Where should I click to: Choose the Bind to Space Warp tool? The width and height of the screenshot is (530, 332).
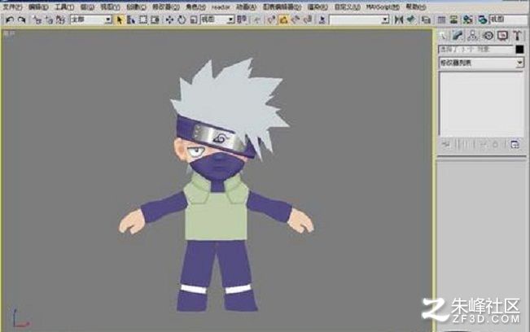click(x=60, y=20)
